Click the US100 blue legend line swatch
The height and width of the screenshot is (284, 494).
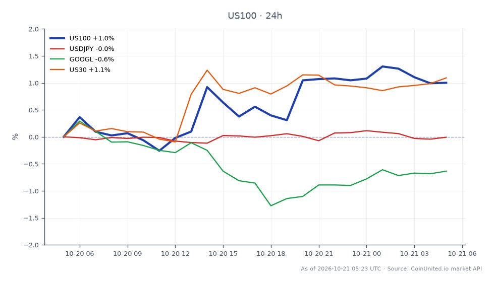click(x=58, y=38)
